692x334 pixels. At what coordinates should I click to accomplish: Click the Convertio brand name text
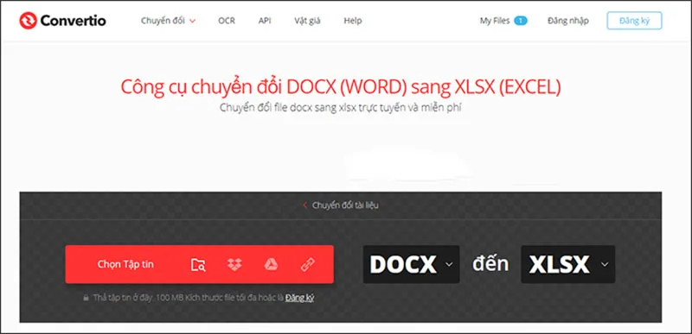[x=73, y=21]
